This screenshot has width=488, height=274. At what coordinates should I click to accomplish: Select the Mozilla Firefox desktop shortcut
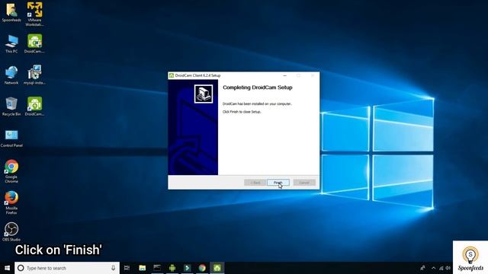click(x=11, y=202)
